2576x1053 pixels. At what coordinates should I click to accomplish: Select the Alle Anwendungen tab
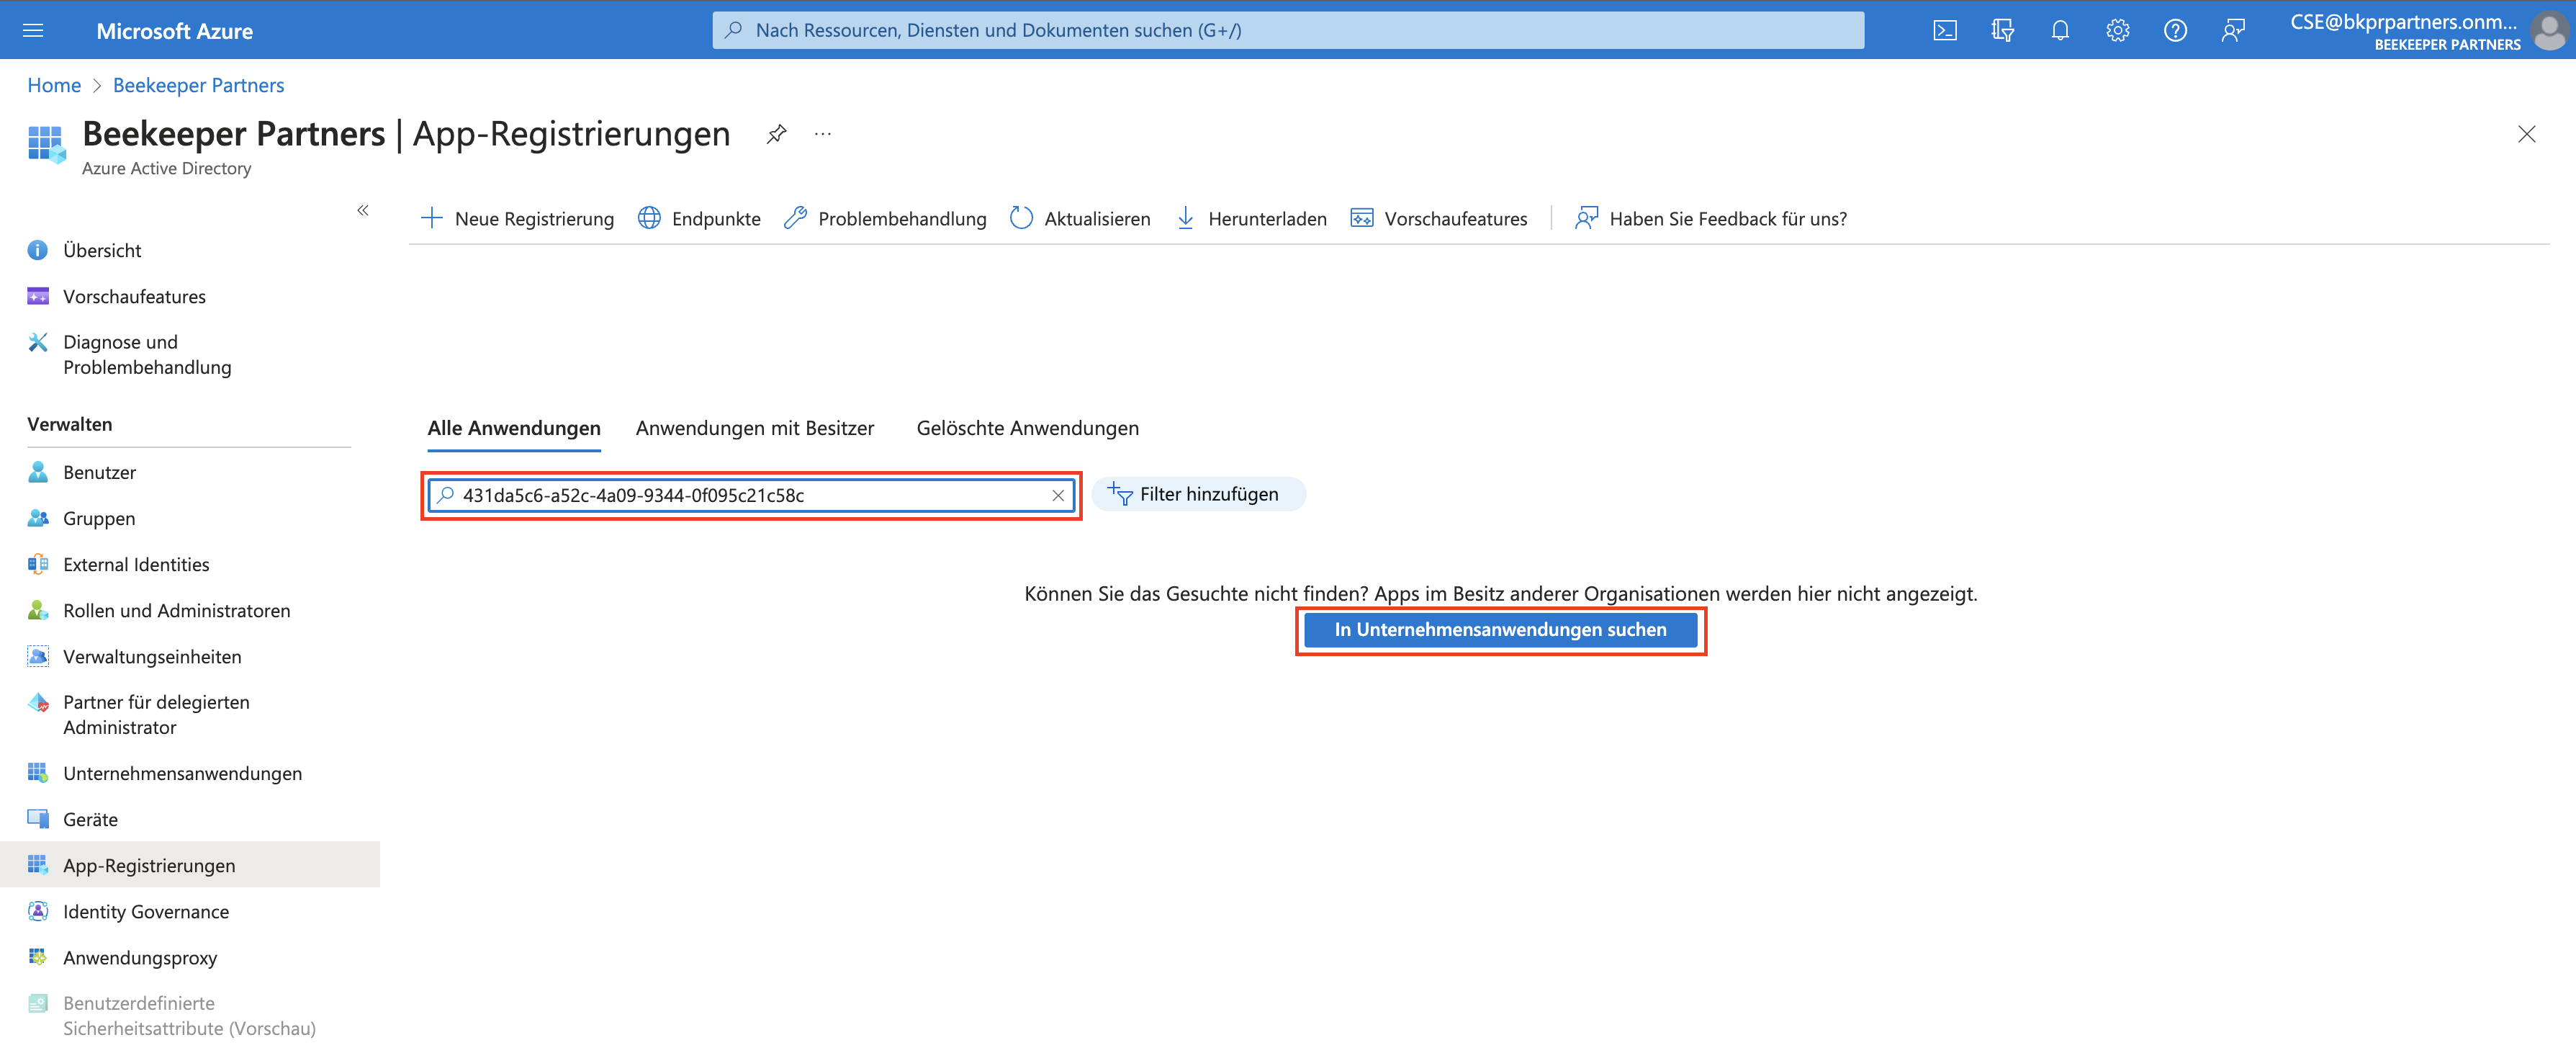click(514, 428)
